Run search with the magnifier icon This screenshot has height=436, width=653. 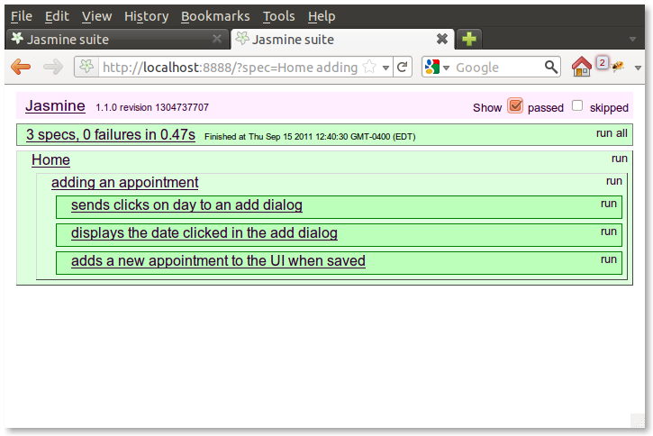point(551,67)
